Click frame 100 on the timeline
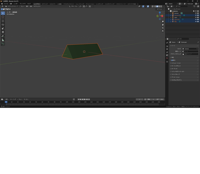The width and height of the screenshot is (200, 174). [x=67, y=102]
